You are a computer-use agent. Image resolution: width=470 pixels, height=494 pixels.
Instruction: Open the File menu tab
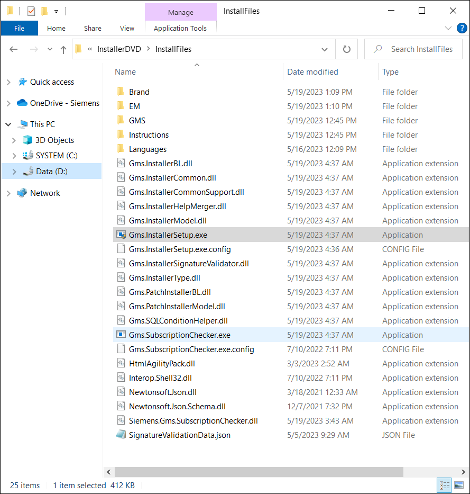[19, 29]
